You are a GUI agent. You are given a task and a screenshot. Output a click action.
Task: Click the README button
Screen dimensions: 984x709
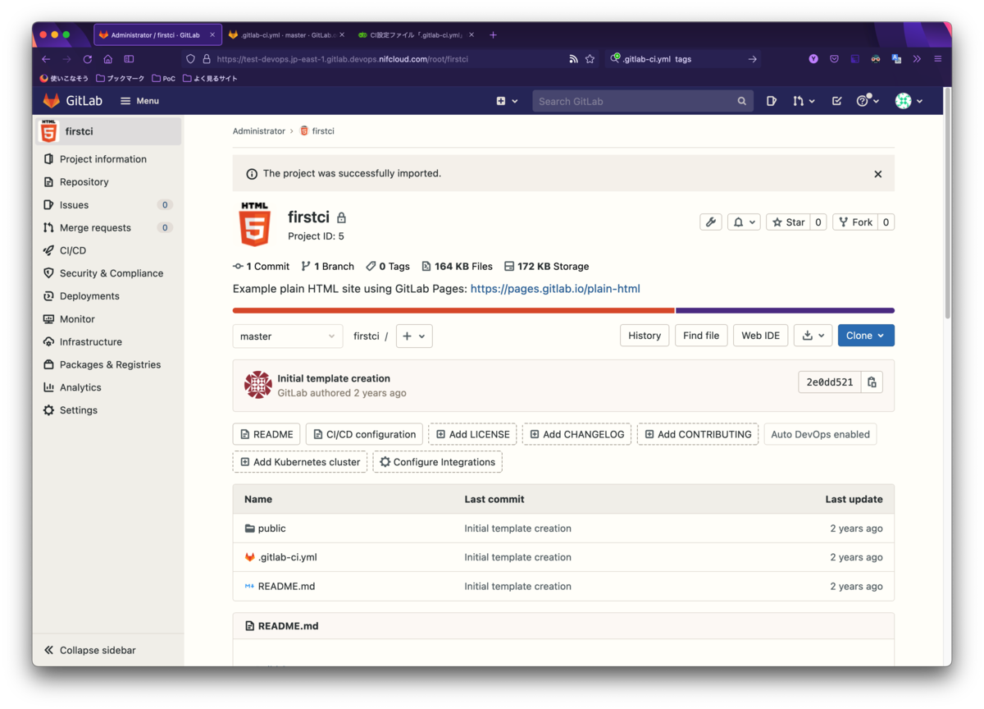[266, 435]
